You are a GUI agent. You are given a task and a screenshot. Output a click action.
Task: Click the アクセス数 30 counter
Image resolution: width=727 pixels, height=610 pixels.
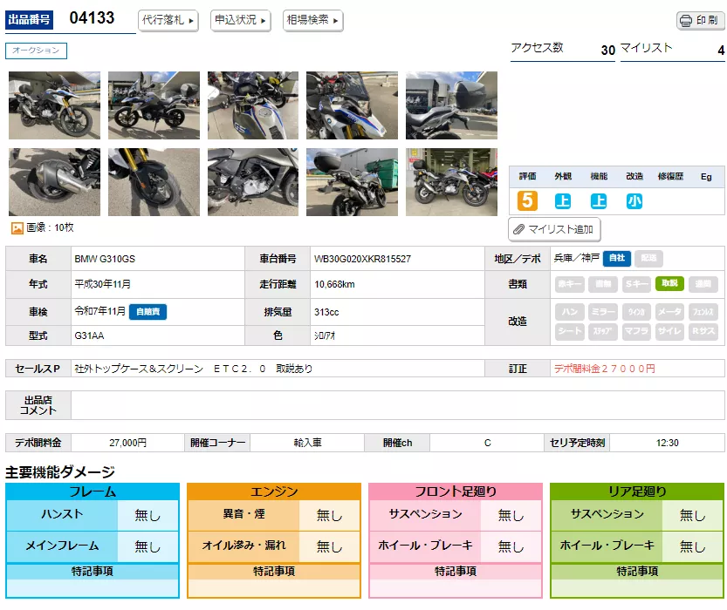coord(607,50)
